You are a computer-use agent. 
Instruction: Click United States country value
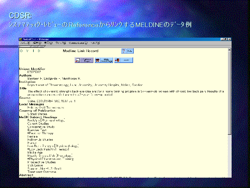(x=37, y=114)
